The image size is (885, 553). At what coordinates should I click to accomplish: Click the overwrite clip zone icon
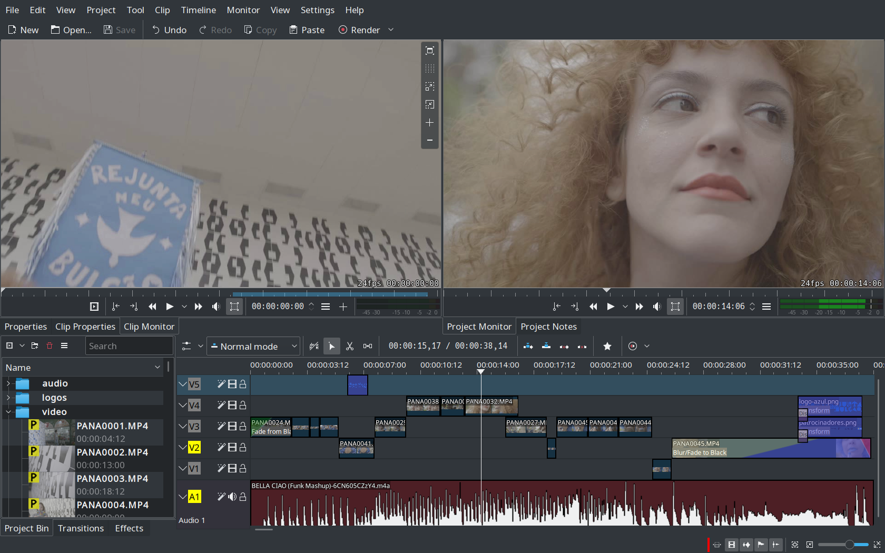[546, 346]
